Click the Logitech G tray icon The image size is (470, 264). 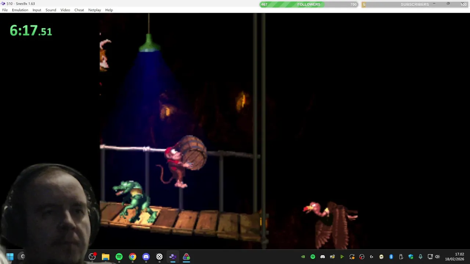coord(372,257)
